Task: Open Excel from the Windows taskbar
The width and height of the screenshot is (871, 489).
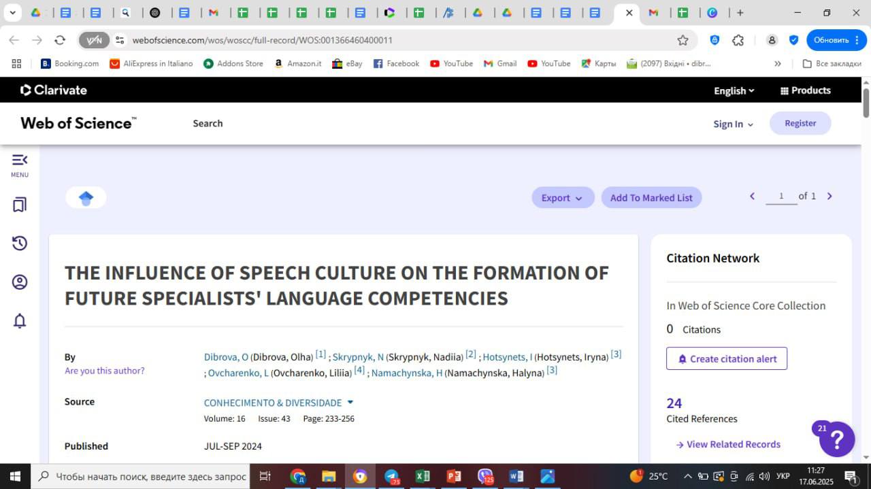Action: click(422, 476)
